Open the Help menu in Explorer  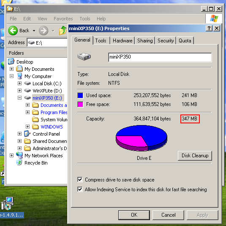[101, 19]
